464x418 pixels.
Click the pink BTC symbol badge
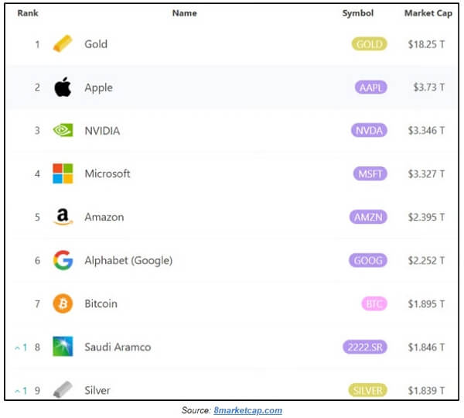coord(374,303)
